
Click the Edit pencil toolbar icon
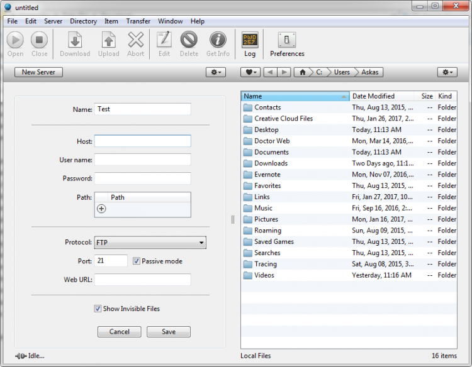164,40
